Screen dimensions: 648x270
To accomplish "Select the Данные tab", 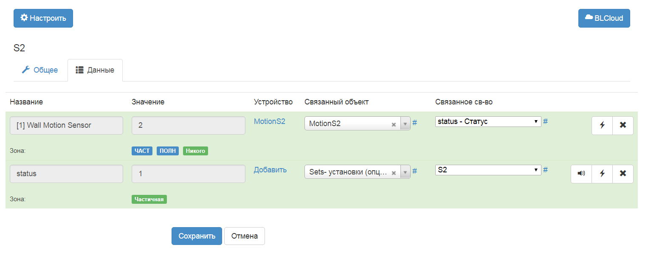I will click(x=95, y=70).
